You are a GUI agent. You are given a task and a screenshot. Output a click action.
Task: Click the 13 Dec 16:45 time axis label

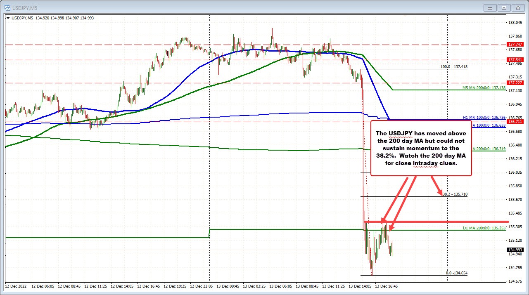(386, 286)
